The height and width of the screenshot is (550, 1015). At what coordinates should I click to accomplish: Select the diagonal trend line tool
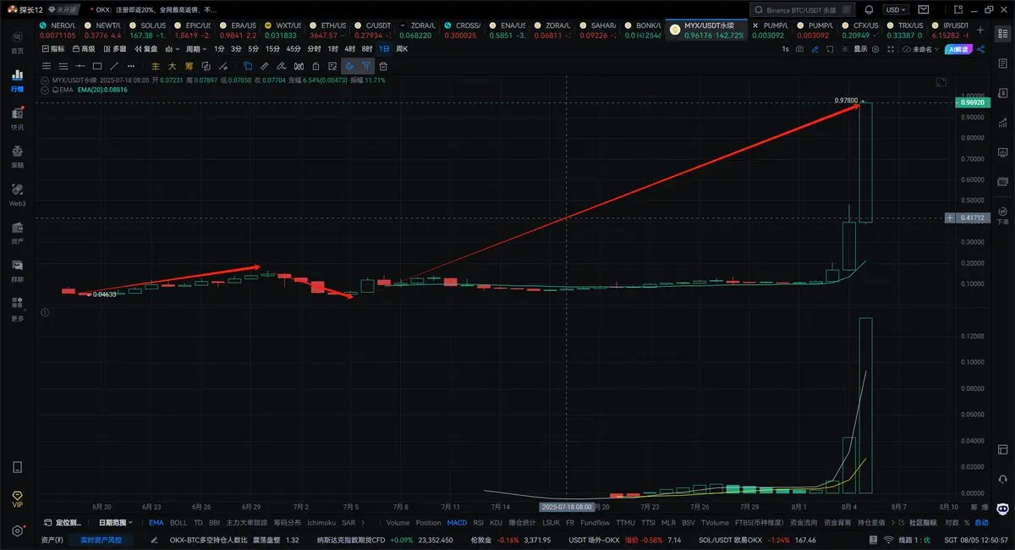pyautogui.click(x=113, y=66)
